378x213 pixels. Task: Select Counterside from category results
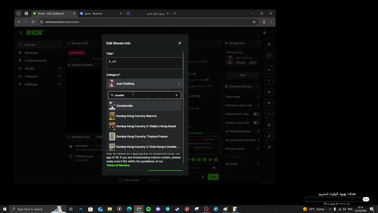145,106
